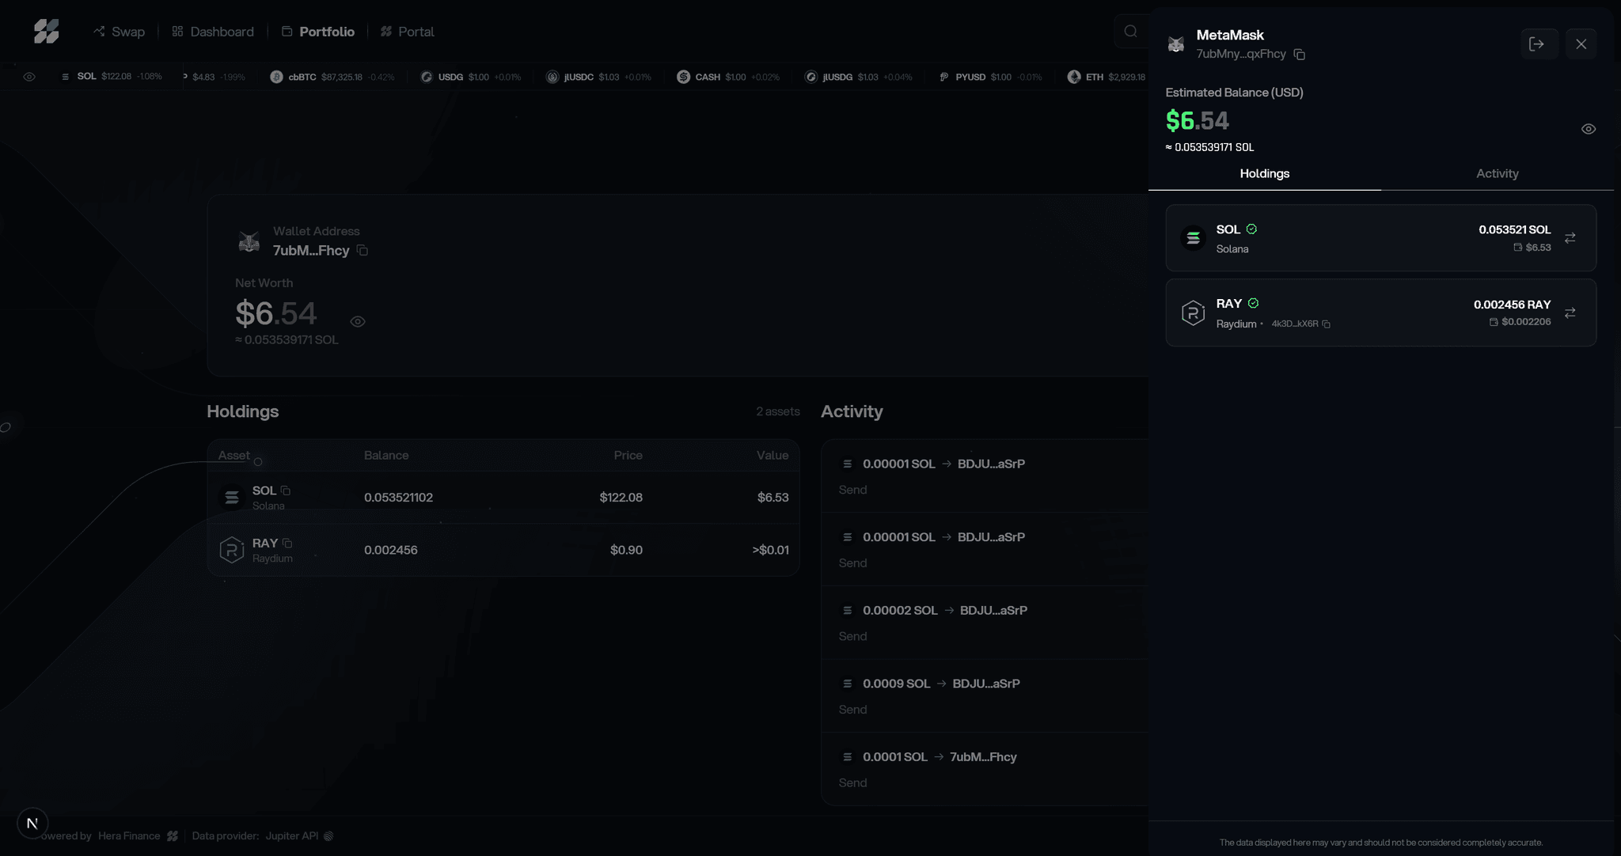
Task: Click the Hera Finance logo top left
Action: [47, 31]
